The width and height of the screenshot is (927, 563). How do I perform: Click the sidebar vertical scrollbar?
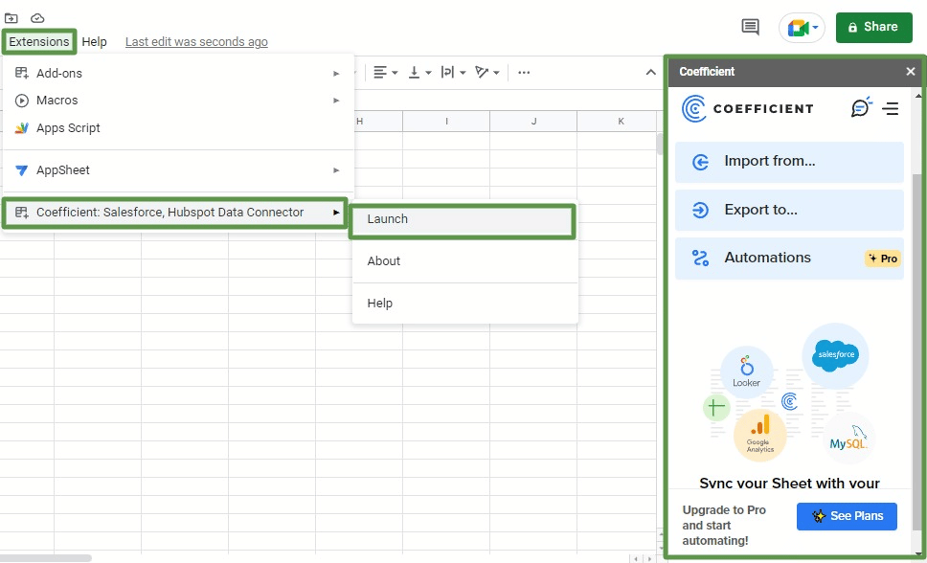click(917, 351)
